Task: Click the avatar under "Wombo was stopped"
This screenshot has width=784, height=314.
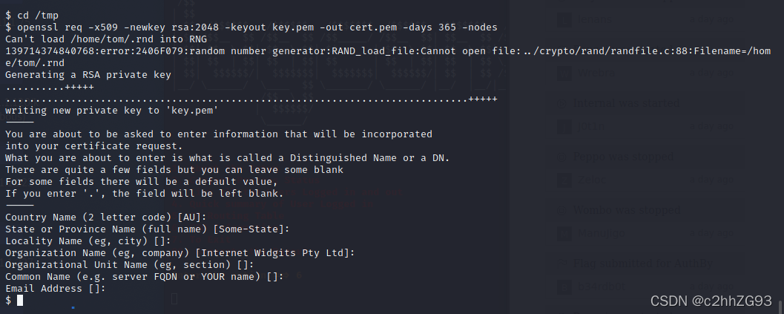Action: [x=564, y=233]
